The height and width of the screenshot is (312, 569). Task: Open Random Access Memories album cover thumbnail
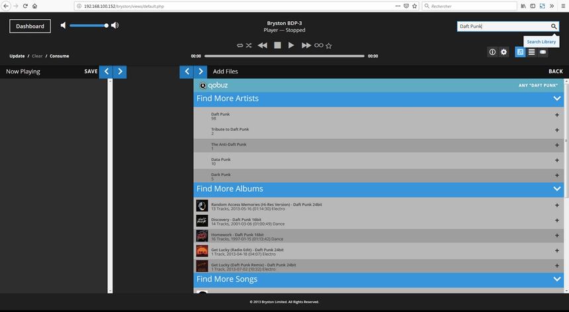tap(202, 206)
